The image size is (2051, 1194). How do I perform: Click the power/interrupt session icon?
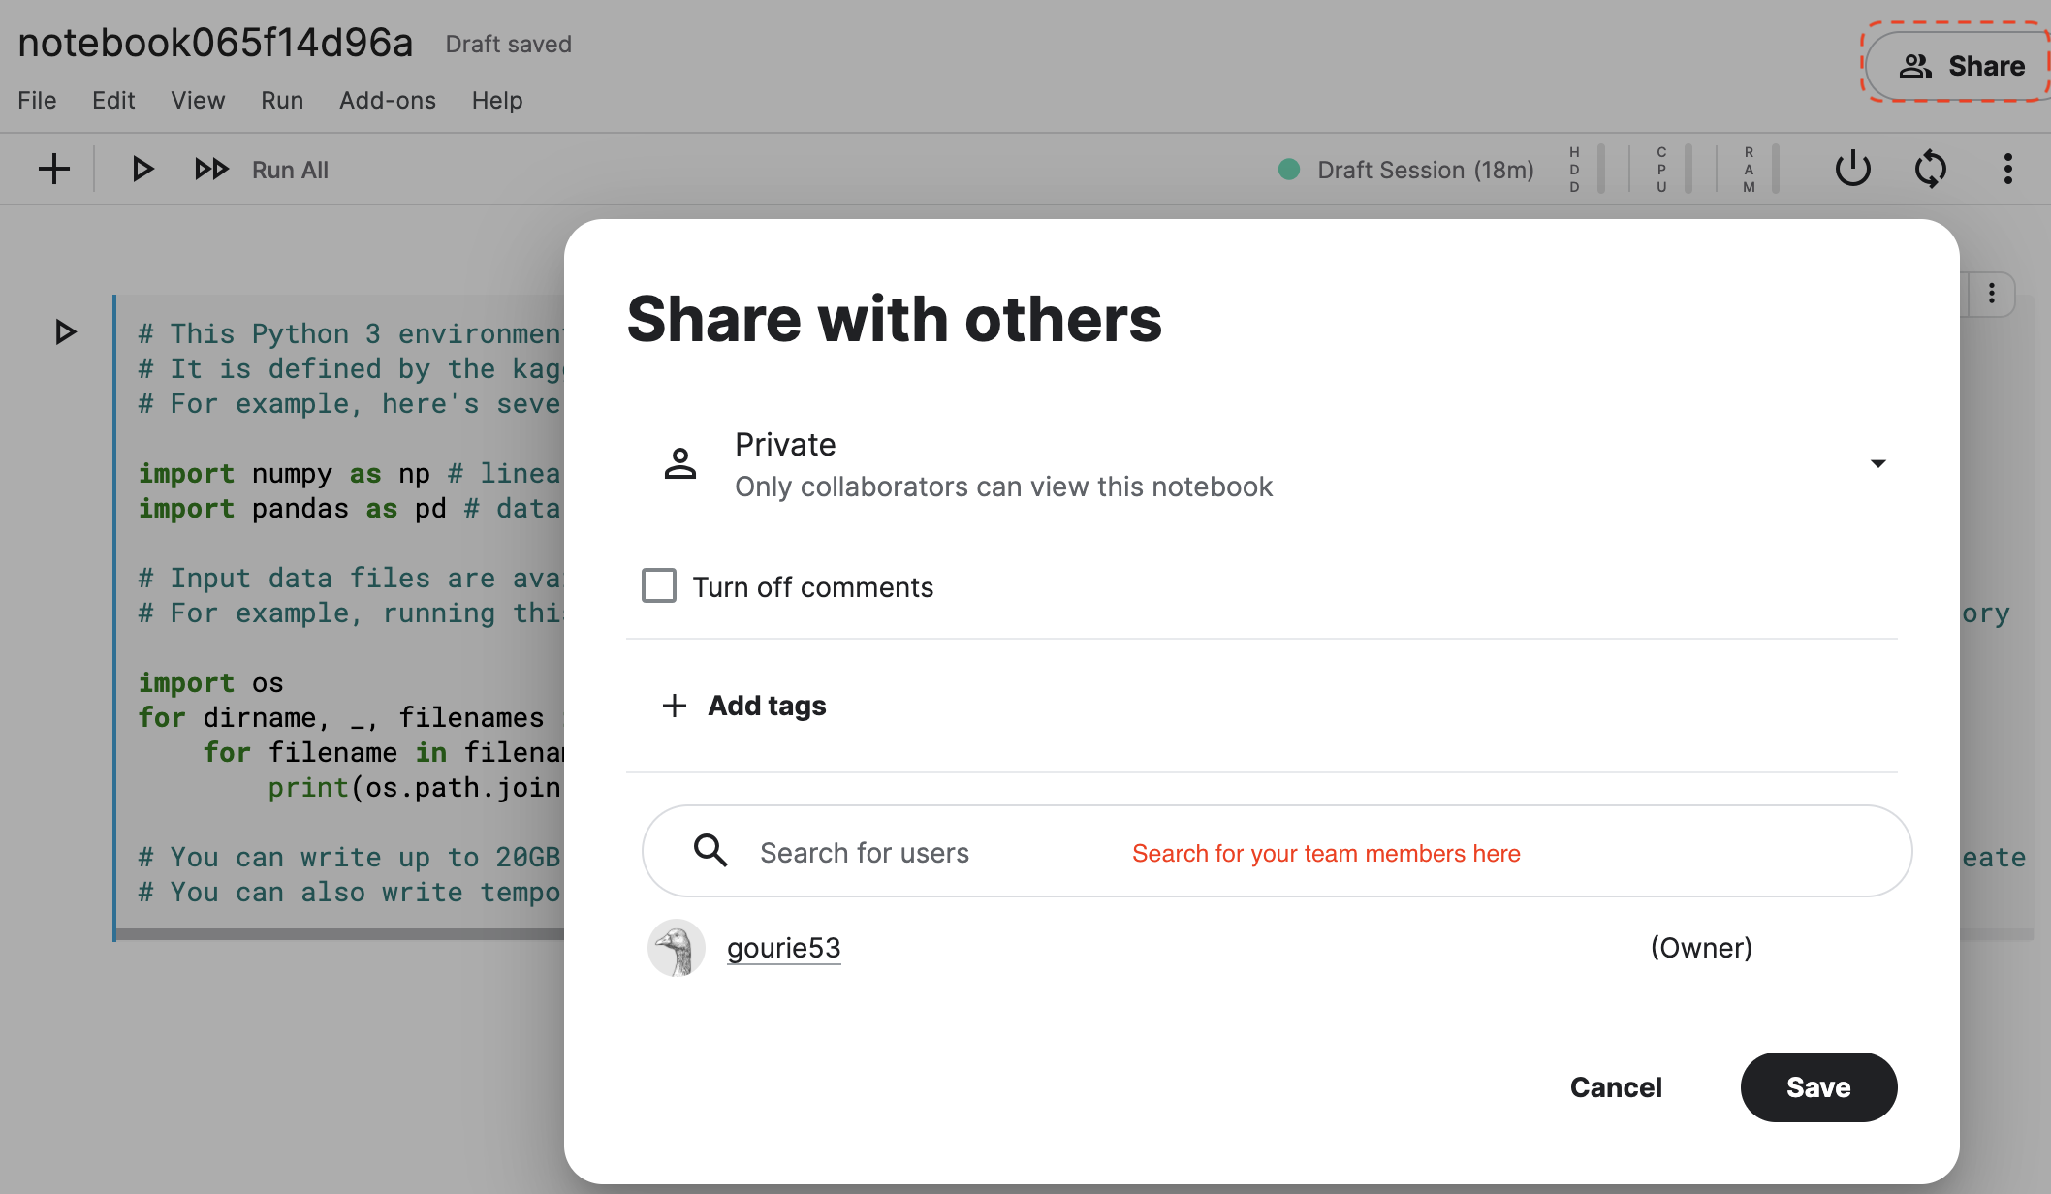pos(1855,170)
